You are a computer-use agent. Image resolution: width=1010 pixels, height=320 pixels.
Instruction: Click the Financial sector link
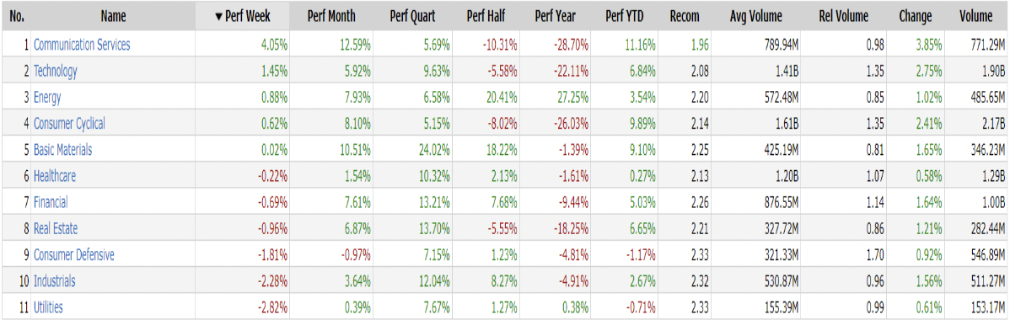[51, 202]
